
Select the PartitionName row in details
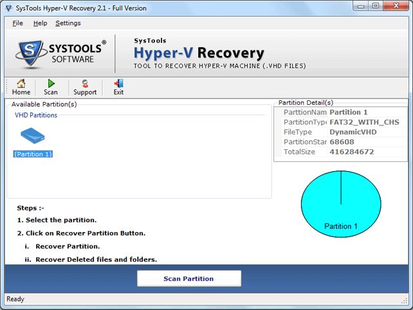pos(305,113)
